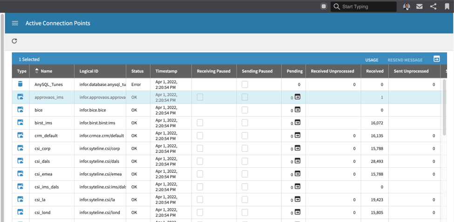The width and height of the screenshot is (454, 222).
Task: Click the square icon left of search
Action: pos(324,7)
